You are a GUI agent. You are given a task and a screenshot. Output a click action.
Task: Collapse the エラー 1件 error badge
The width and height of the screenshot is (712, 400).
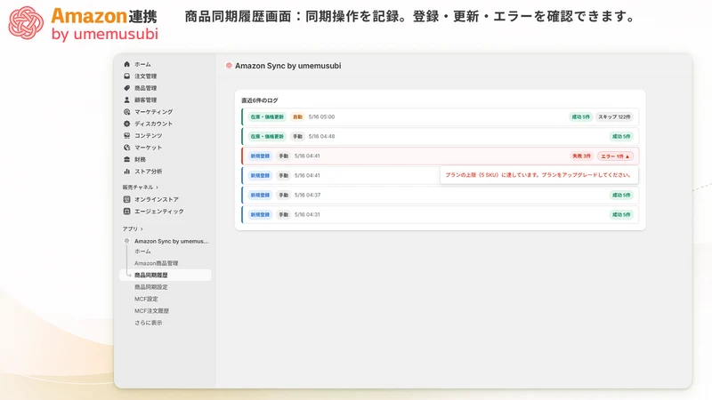[615, 156]
